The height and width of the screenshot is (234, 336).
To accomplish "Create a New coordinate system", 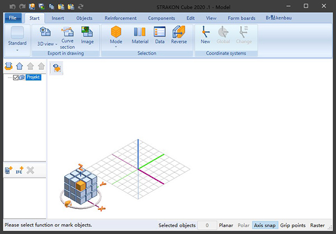I will pos(206,35).
